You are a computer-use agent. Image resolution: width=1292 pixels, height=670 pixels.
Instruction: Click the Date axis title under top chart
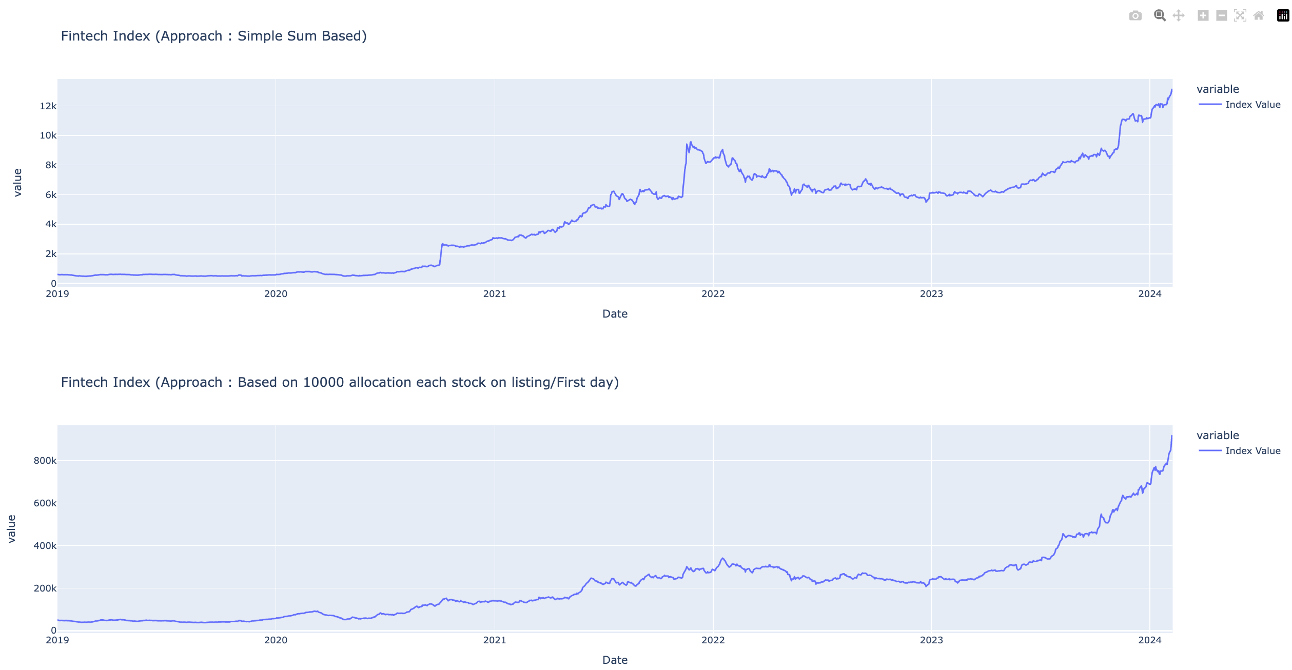tap(615, 314)
